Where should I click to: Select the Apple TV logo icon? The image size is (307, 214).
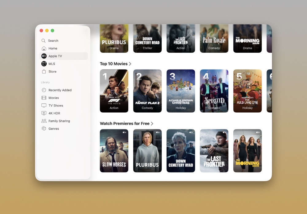coord(44,56)
